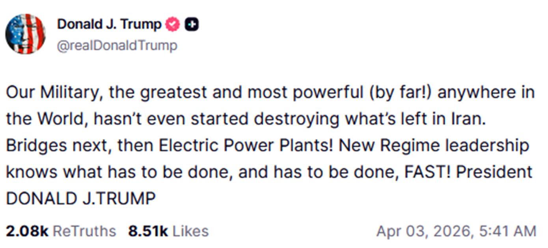Click the Likes label
This screenshot has width=548, height=248.
coord(190,231)
